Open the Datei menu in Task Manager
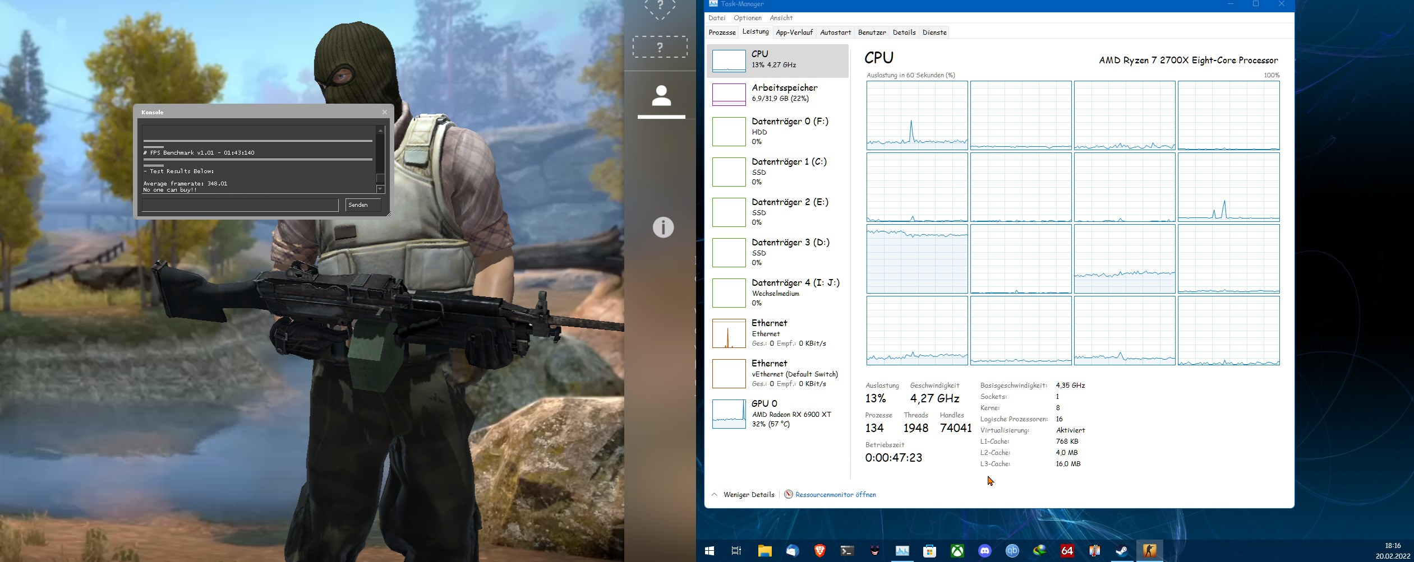 coord(717,18)
